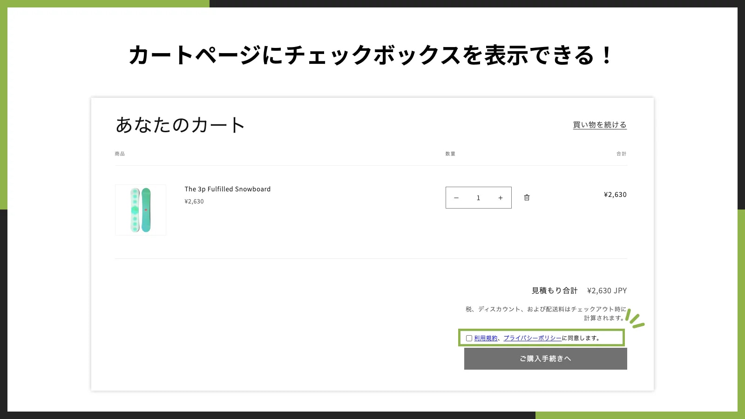Click the quantity input field showing 1
745x419 pixels.
(478, 197)
